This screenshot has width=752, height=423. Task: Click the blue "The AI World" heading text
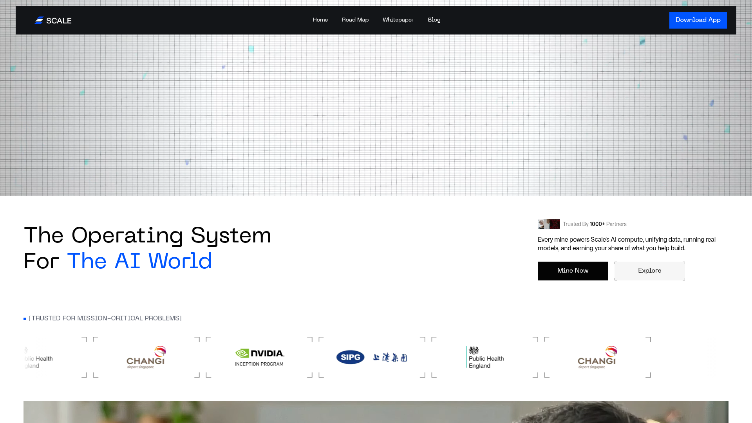[x=140, y=261]
